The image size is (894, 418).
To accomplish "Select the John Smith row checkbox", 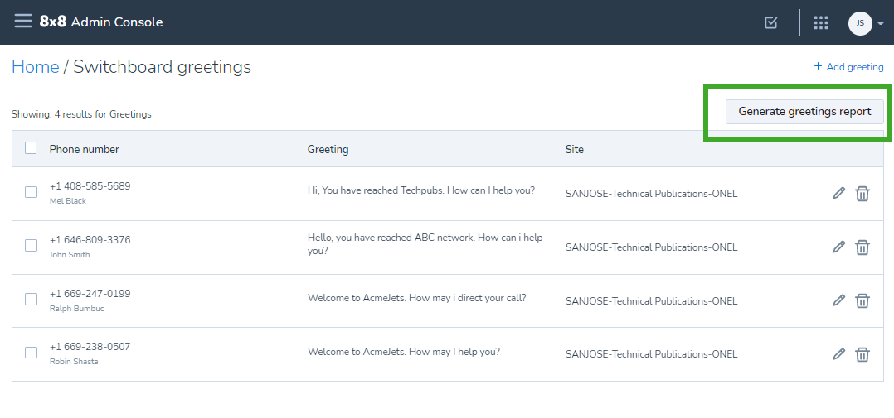I will click(31, 246).
